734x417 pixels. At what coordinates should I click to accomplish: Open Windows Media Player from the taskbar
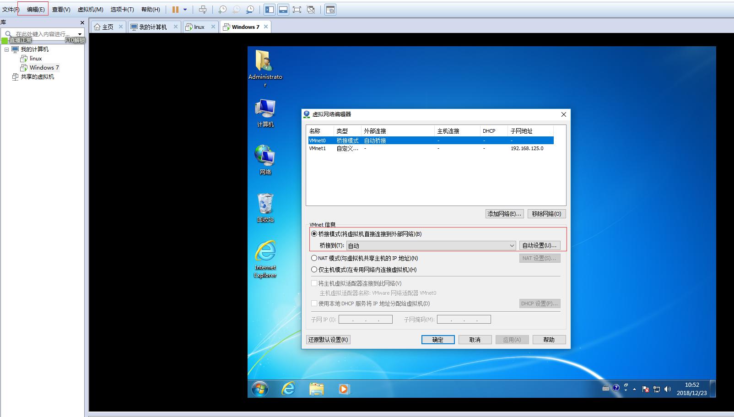pos(344,389)
